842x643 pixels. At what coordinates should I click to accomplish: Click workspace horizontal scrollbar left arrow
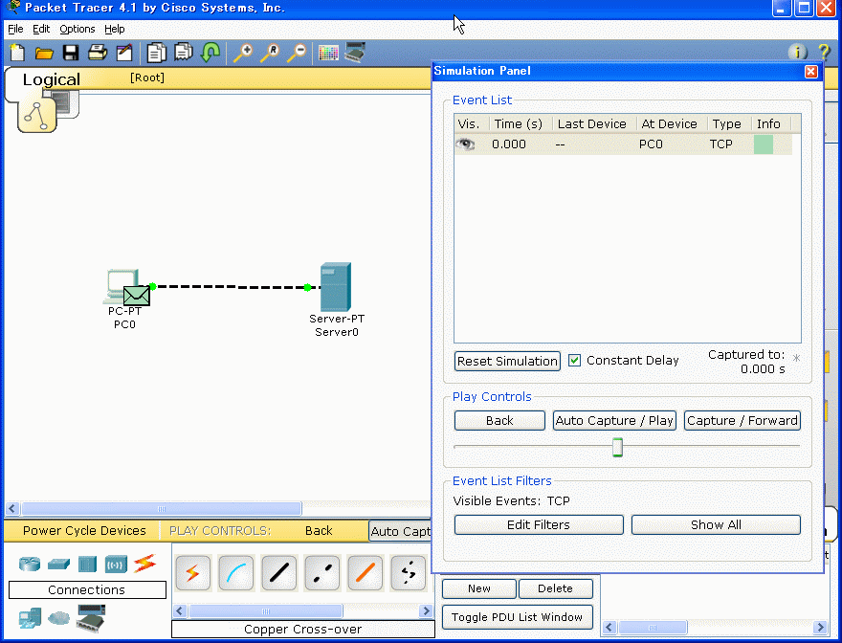coord(12,508)
